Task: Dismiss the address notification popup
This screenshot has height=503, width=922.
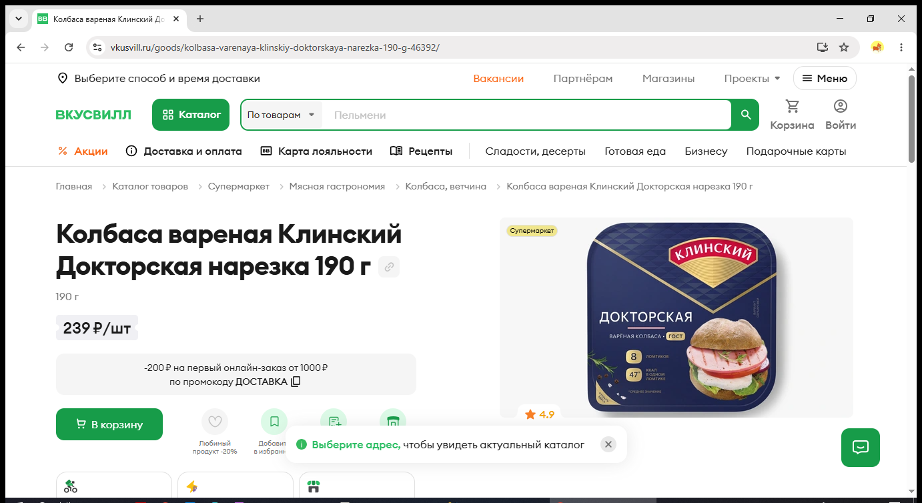Action: pyautogui.click(x=608, y=444)
